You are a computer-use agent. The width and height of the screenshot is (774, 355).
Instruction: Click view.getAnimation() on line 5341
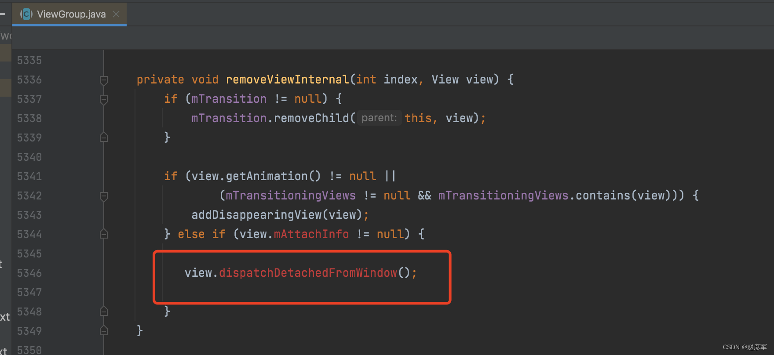coord(256,176)
